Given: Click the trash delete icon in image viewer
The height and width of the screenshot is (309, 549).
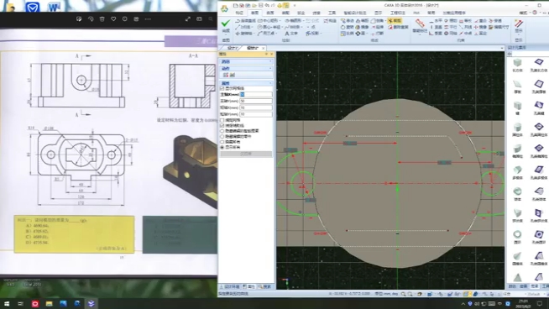Looking at the screenshot, I should click(x=102, y=19).
